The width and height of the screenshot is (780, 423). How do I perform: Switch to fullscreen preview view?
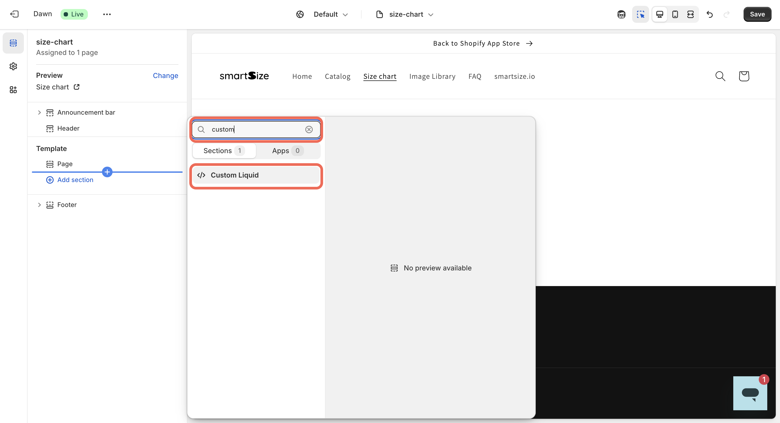tap(690, 14)
